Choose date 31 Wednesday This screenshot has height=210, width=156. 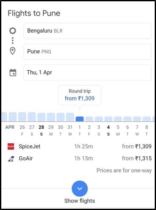click(x=70, y=130)
